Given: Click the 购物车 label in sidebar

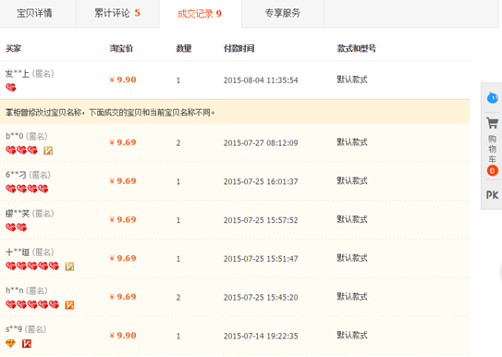Looking at the screenshot, I should (492, 149).
